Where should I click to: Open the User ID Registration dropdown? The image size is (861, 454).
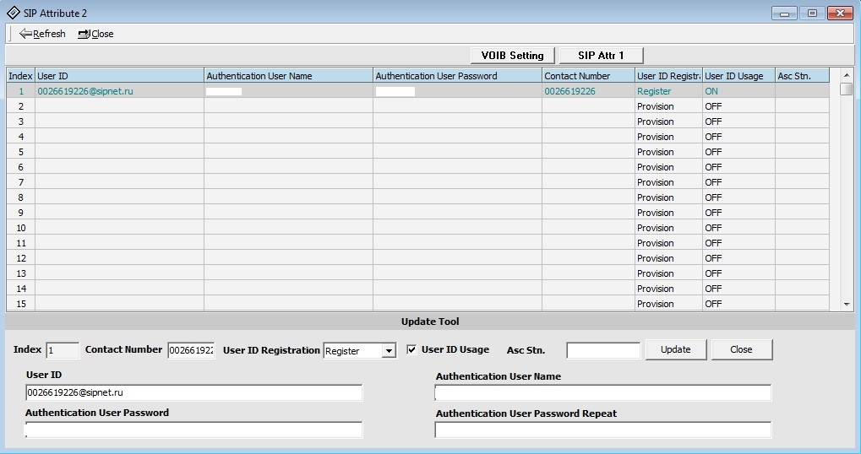coord(389,351)
